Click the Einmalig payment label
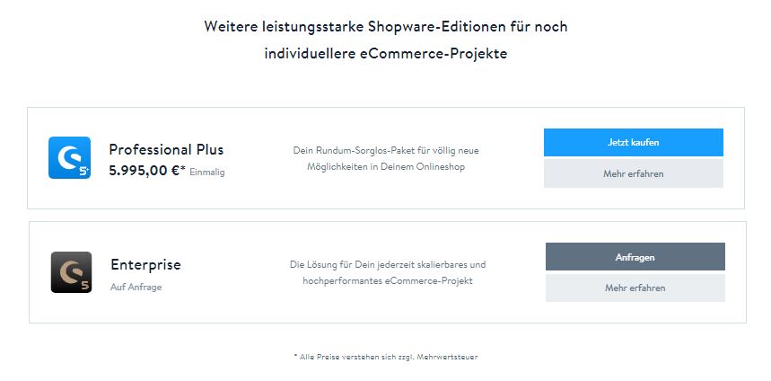Viewport: 771px width, 381px height. point(207,173)
